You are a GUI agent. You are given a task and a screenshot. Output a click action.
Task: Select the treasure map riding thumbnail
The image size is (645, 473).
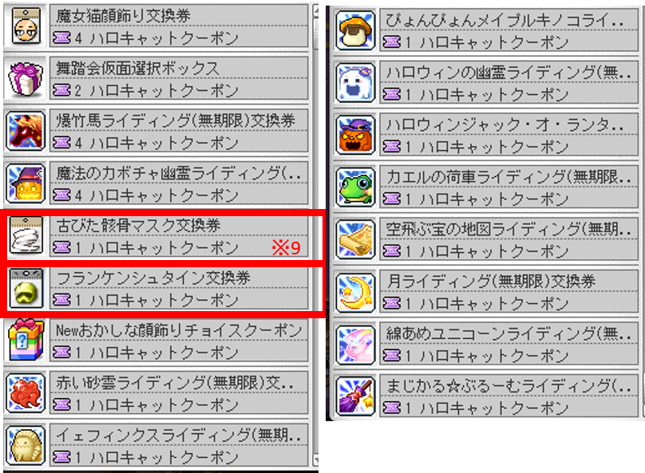(355, 240)
